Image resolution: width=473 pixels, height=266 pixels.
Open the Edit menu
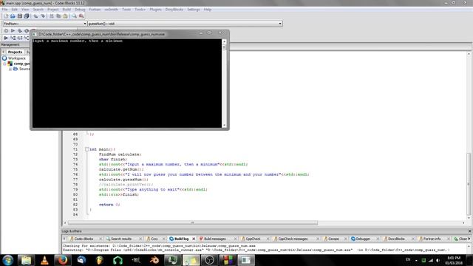point(15,10)
